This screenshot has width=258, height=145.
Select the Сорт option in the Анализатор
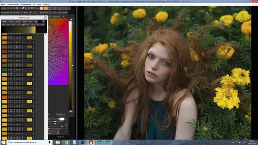point(23,25)
